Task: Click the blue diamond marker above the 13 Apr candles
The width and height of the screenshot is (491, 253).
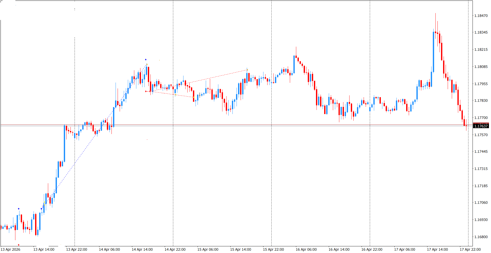Action: (18, 209)
